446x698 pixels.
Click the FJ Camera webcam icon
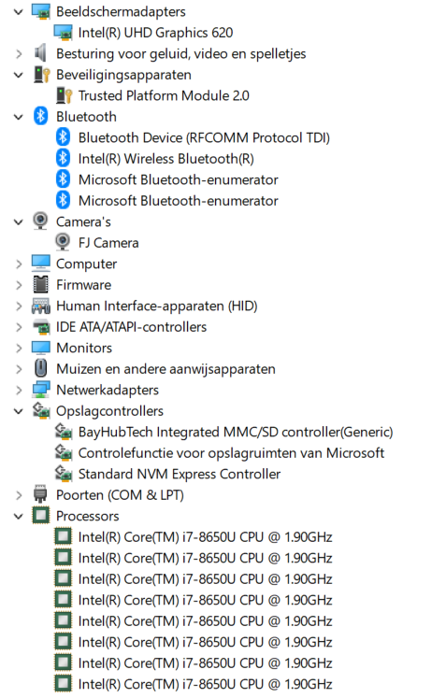pos(63,242)
